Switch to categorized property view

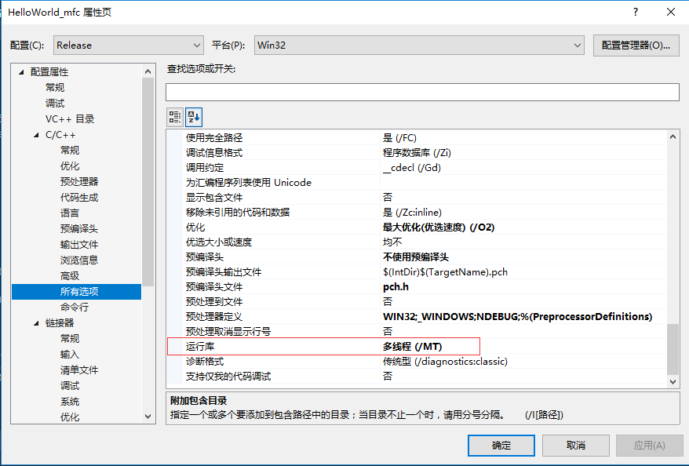174,116
